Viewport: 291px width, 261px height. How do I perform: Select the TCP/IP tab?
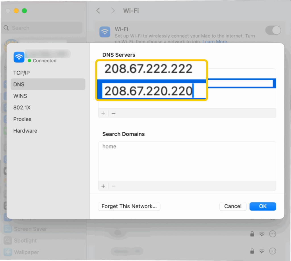click(21, 73)
